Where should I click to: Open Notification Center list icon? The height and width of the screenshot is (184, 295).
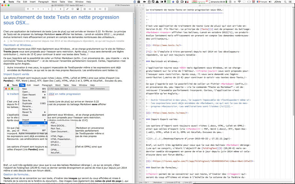291,2
